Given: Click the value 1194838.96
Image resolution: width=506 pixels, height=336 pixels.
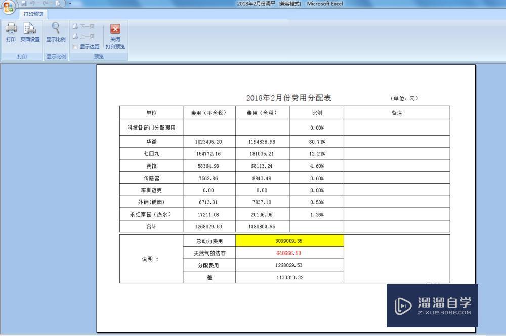Looking at the screenshot, I should [x=262, y=142].
